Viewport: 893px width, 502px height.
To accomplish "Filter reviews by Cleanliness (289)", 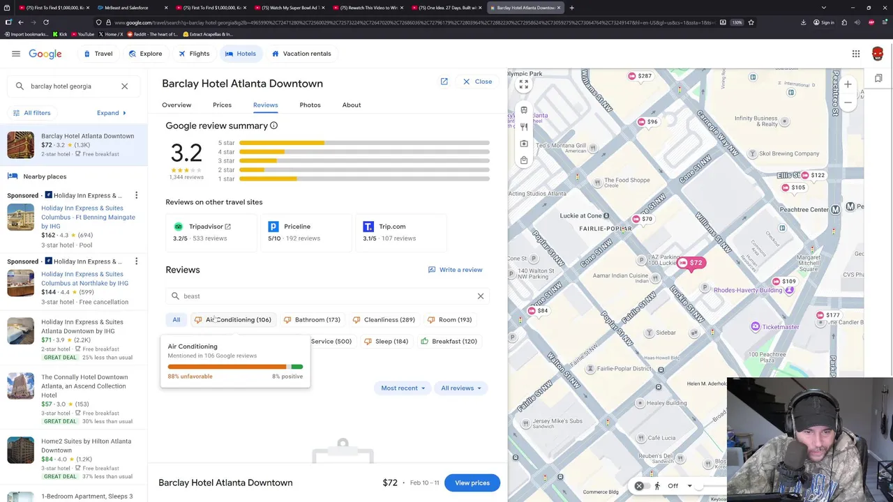I will point(384,319).
